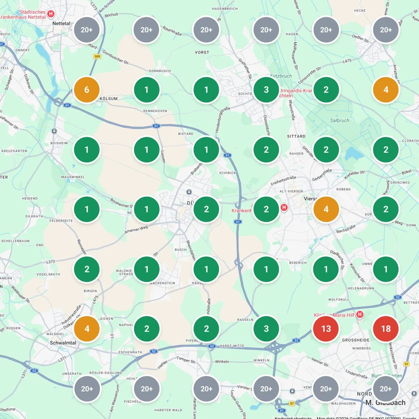Click the green 1 cluster right of BISTARD
The image size is (419, 419).
point(206,149)
